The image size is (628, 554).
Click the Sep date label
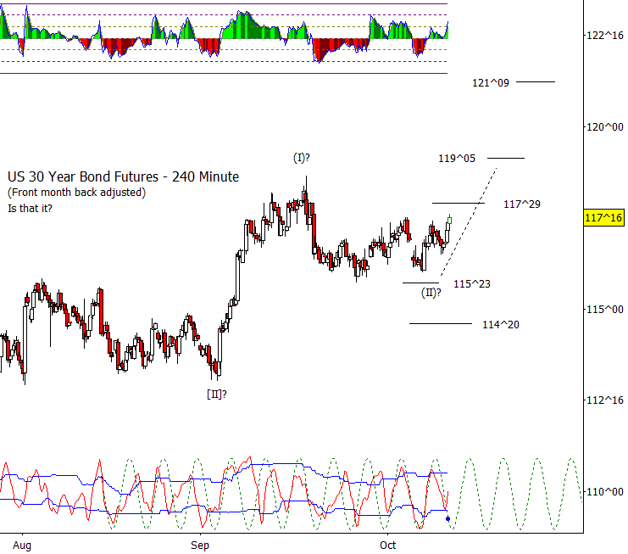pos(200,546)
